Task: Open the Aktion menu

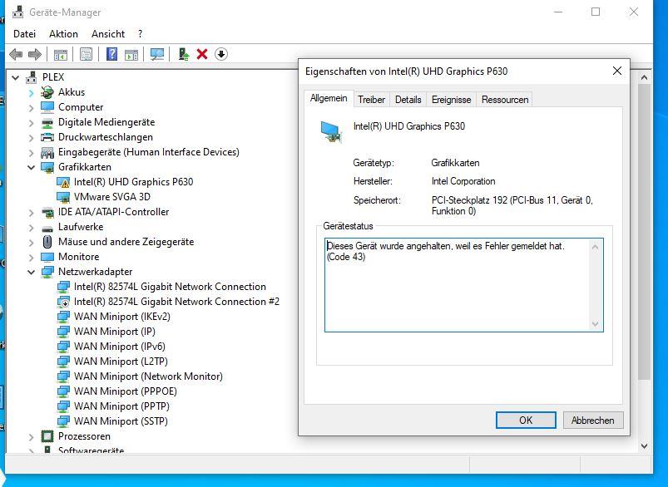Action: coord(63,34)
